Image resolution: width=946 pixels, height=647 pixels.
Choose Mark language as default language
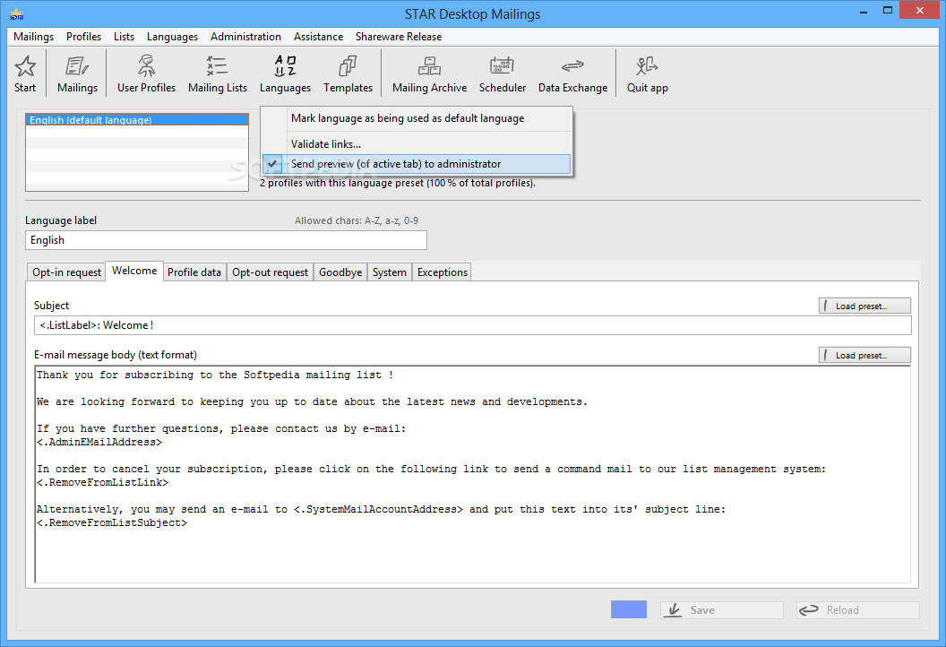(x=417, y=118)
